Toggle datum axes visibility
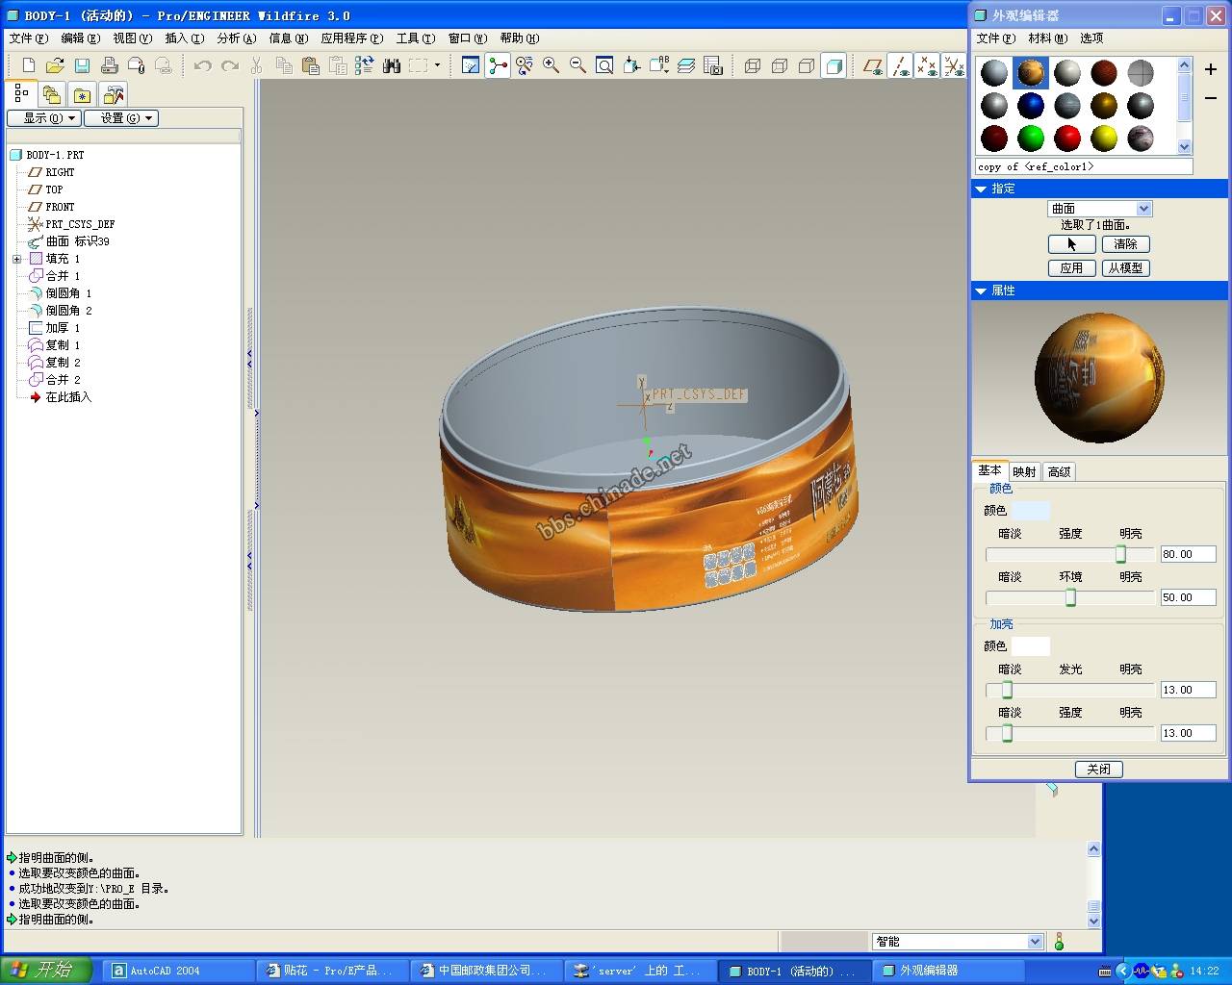1232x985 pixels. point(900,65)
